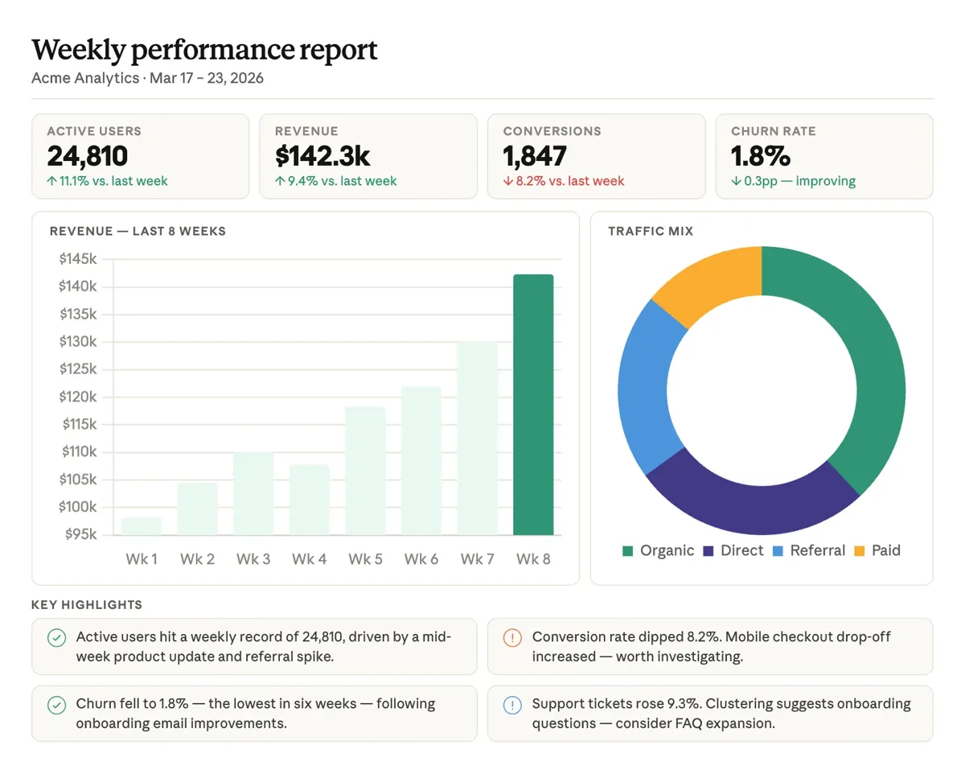Select the Wk 7 revenue bar
The height and width of the screenshot is (774, 965).
click(478, 438)
